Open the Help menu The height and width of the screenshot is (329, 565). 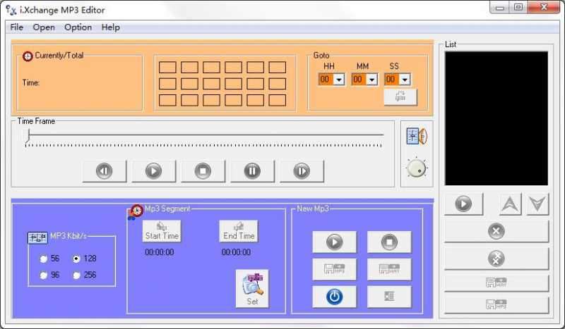(111, 27)
